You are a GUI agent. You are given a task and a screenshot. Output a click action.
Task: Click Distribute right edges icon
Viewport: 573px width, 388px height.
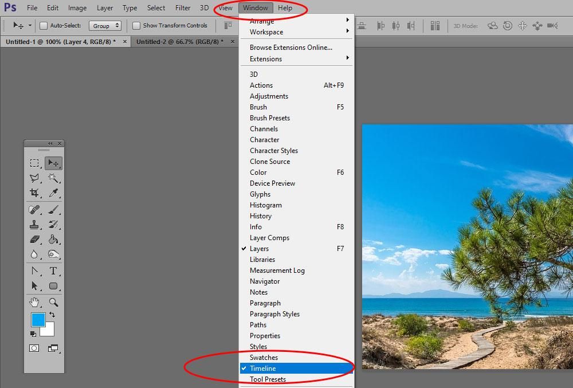411,26
